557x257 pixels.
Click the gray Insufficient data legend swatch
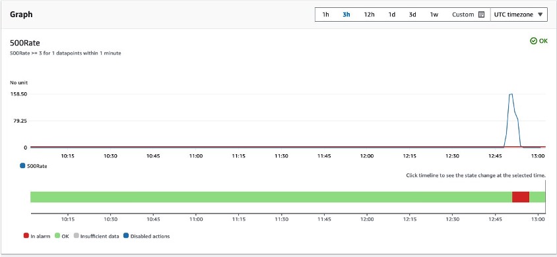pyautogui.click(x=76, y=235)
